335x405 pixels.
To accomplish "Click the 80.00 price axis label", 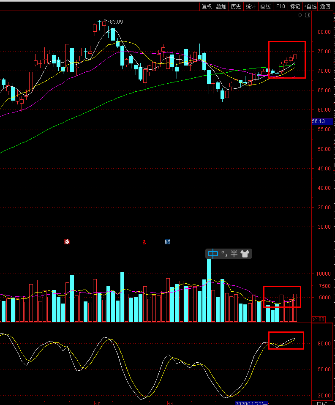I will [x=324, y=32].
